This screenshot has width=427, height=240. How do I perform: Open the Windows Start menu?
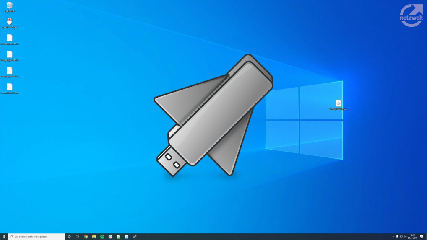point(4,237)
